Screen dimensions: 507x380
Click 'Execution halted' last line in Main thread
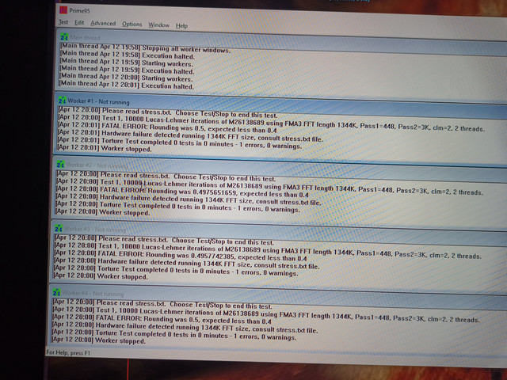[x=127, y=84]
